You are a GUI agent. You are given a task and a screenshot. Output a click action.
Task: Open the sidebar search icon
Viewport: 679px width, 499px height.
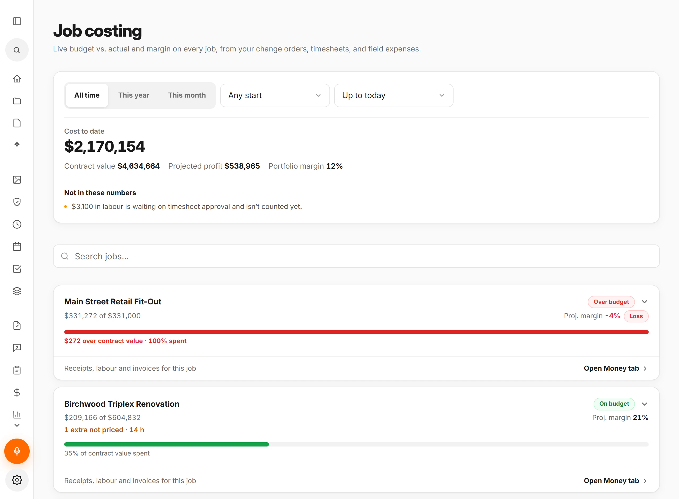(x=17, y=50)
